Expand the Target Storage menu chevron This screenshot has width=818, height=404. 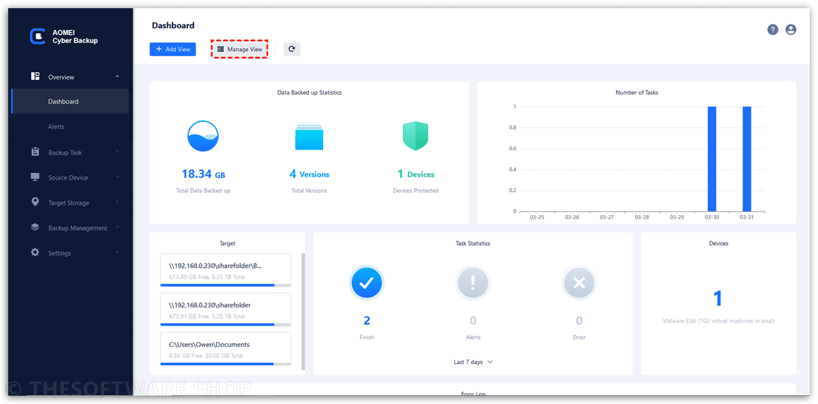(x=117, y=202)
